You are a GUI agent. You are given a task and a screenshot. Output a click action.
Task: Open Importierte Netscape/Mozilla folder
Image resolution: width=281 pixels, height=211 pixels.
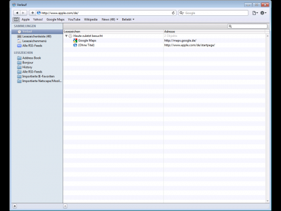[x=37, y=81]
